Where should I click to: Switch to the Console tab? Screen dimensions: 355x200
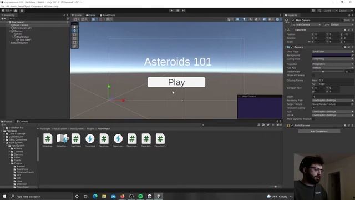tap(22, 121)
